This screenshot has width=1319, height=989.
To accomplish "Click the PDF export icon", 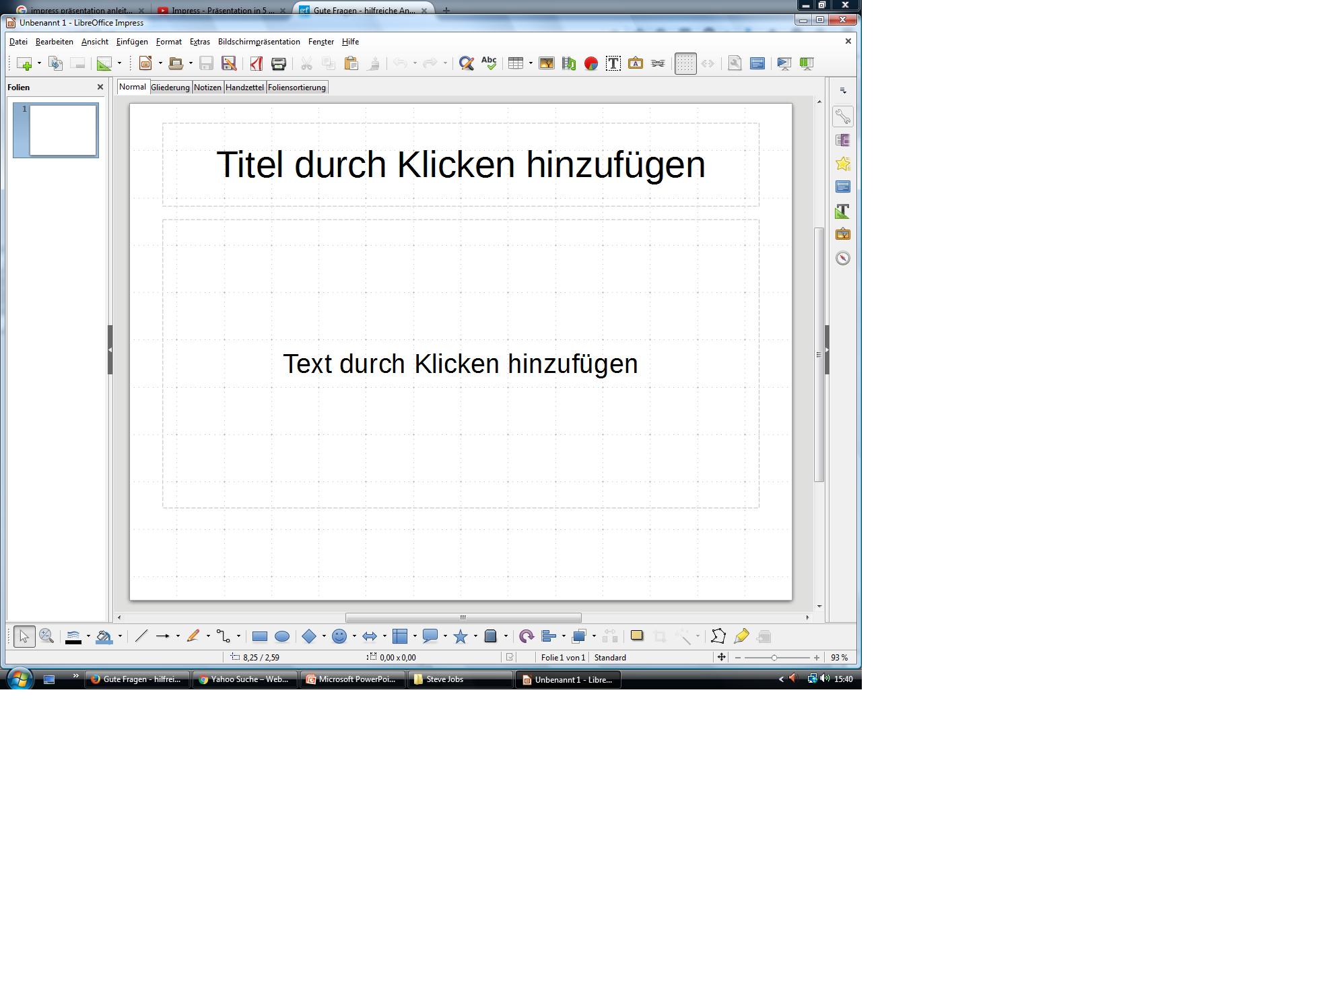I will click(256, 63).
